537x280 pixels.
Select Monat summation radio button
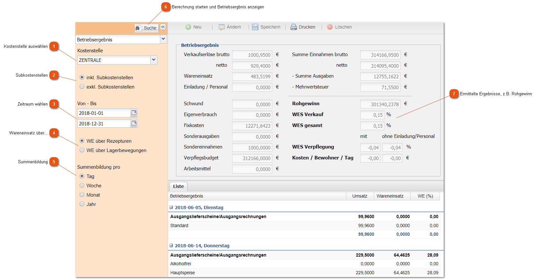82,195
